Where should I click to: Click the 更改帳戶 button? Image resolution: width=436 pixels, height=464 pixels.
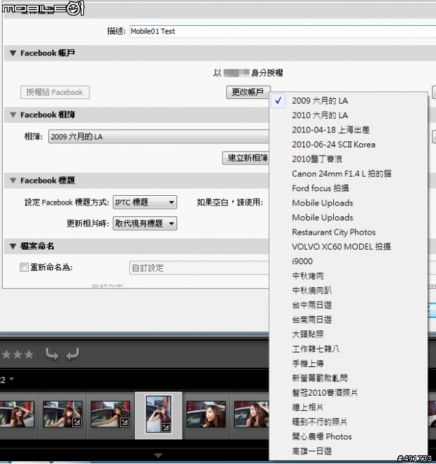tap(248, 92)
